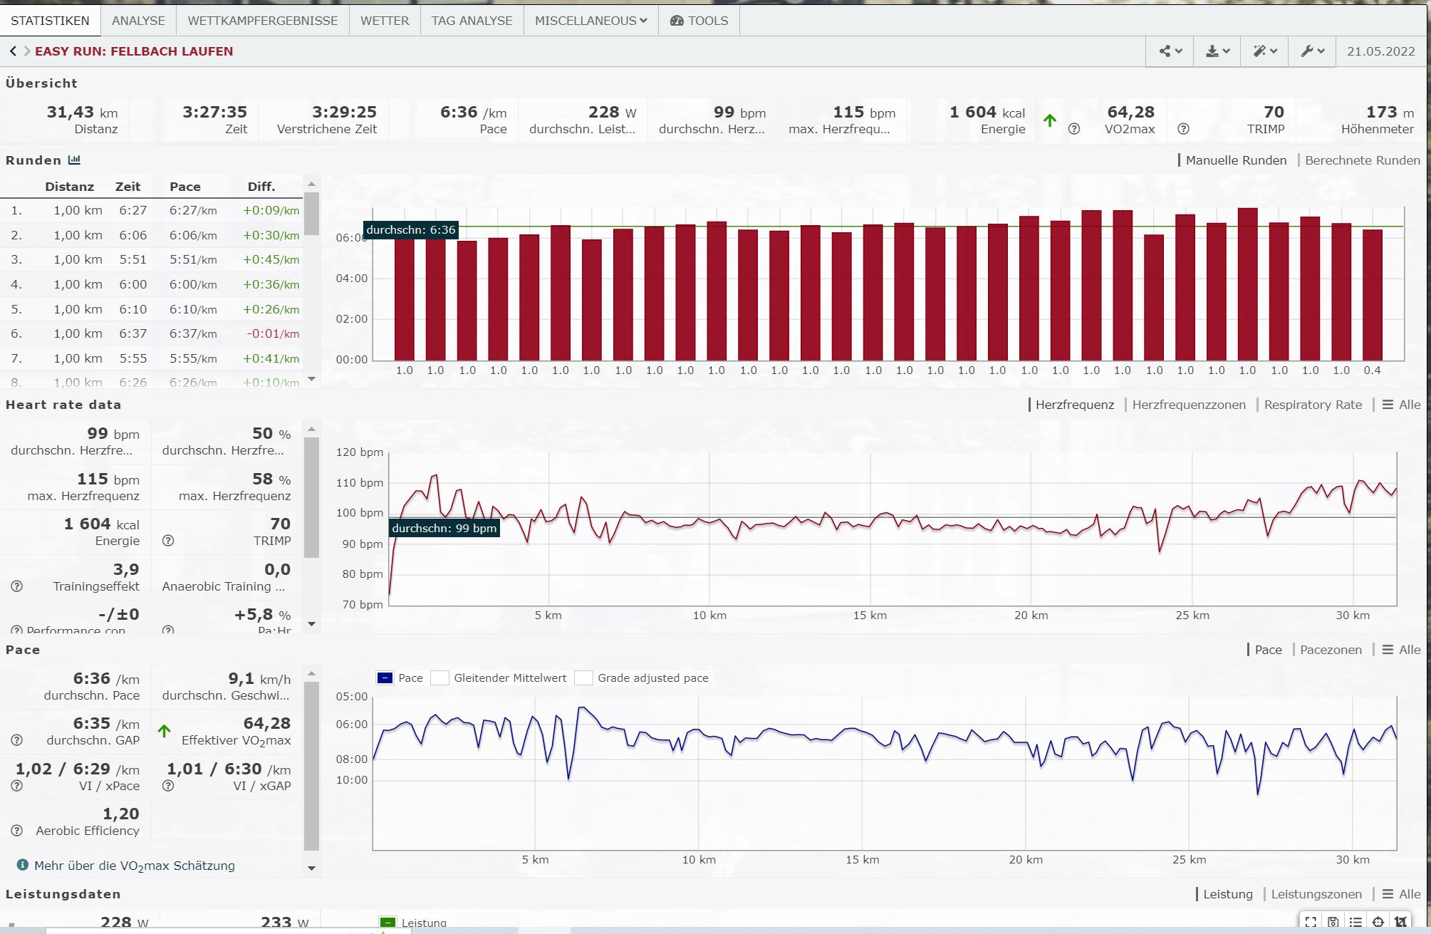This screenshot has height=934, width=1431.
Task: Toggle the Pace series legend checkbox
Action: click(x=385, y=678)
